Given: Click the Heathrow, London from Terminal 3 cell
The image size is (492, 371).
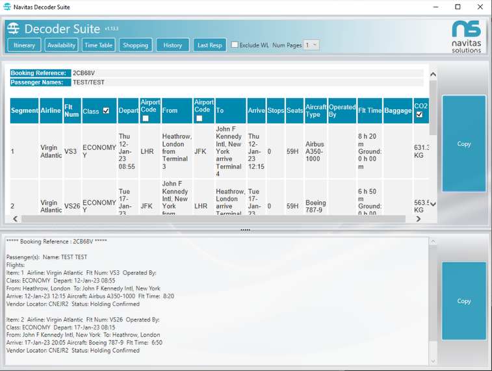Looking at the screenshot, I should tap(177, 151).
